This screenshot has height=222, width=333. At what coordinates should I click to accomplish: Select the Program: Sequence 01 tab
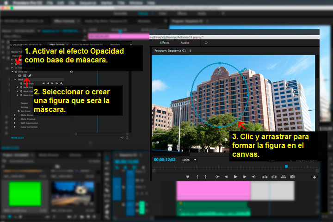170,50
